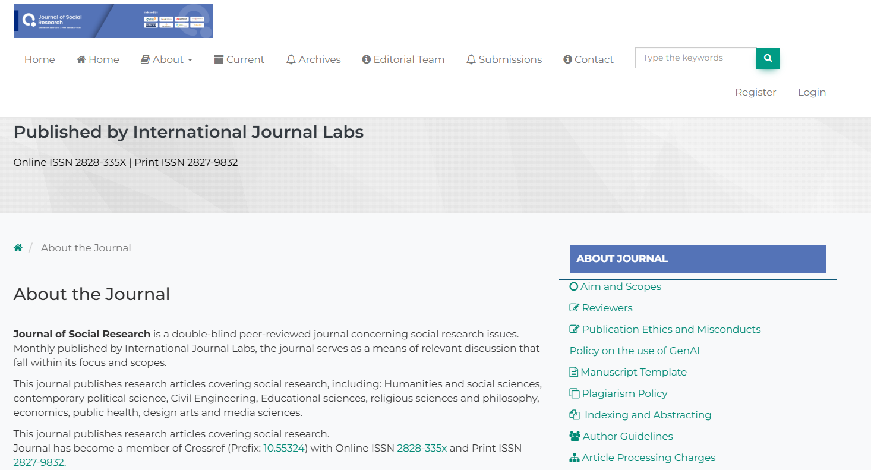Click the home icon in the breadcrumb
Screen dimensions: 871x470
tap(18, 248)
